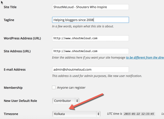Open the 'to be different from' link
Image resolution: width=164 pixels, height=119 pixels.
(145, 58)
